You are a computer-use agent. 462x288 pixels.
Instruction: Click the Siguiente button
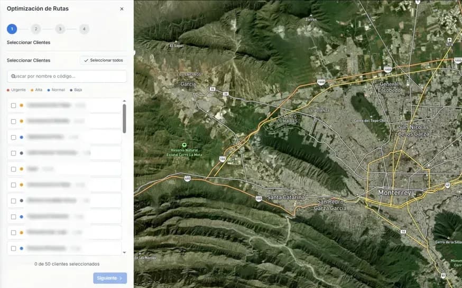(110, 278)
